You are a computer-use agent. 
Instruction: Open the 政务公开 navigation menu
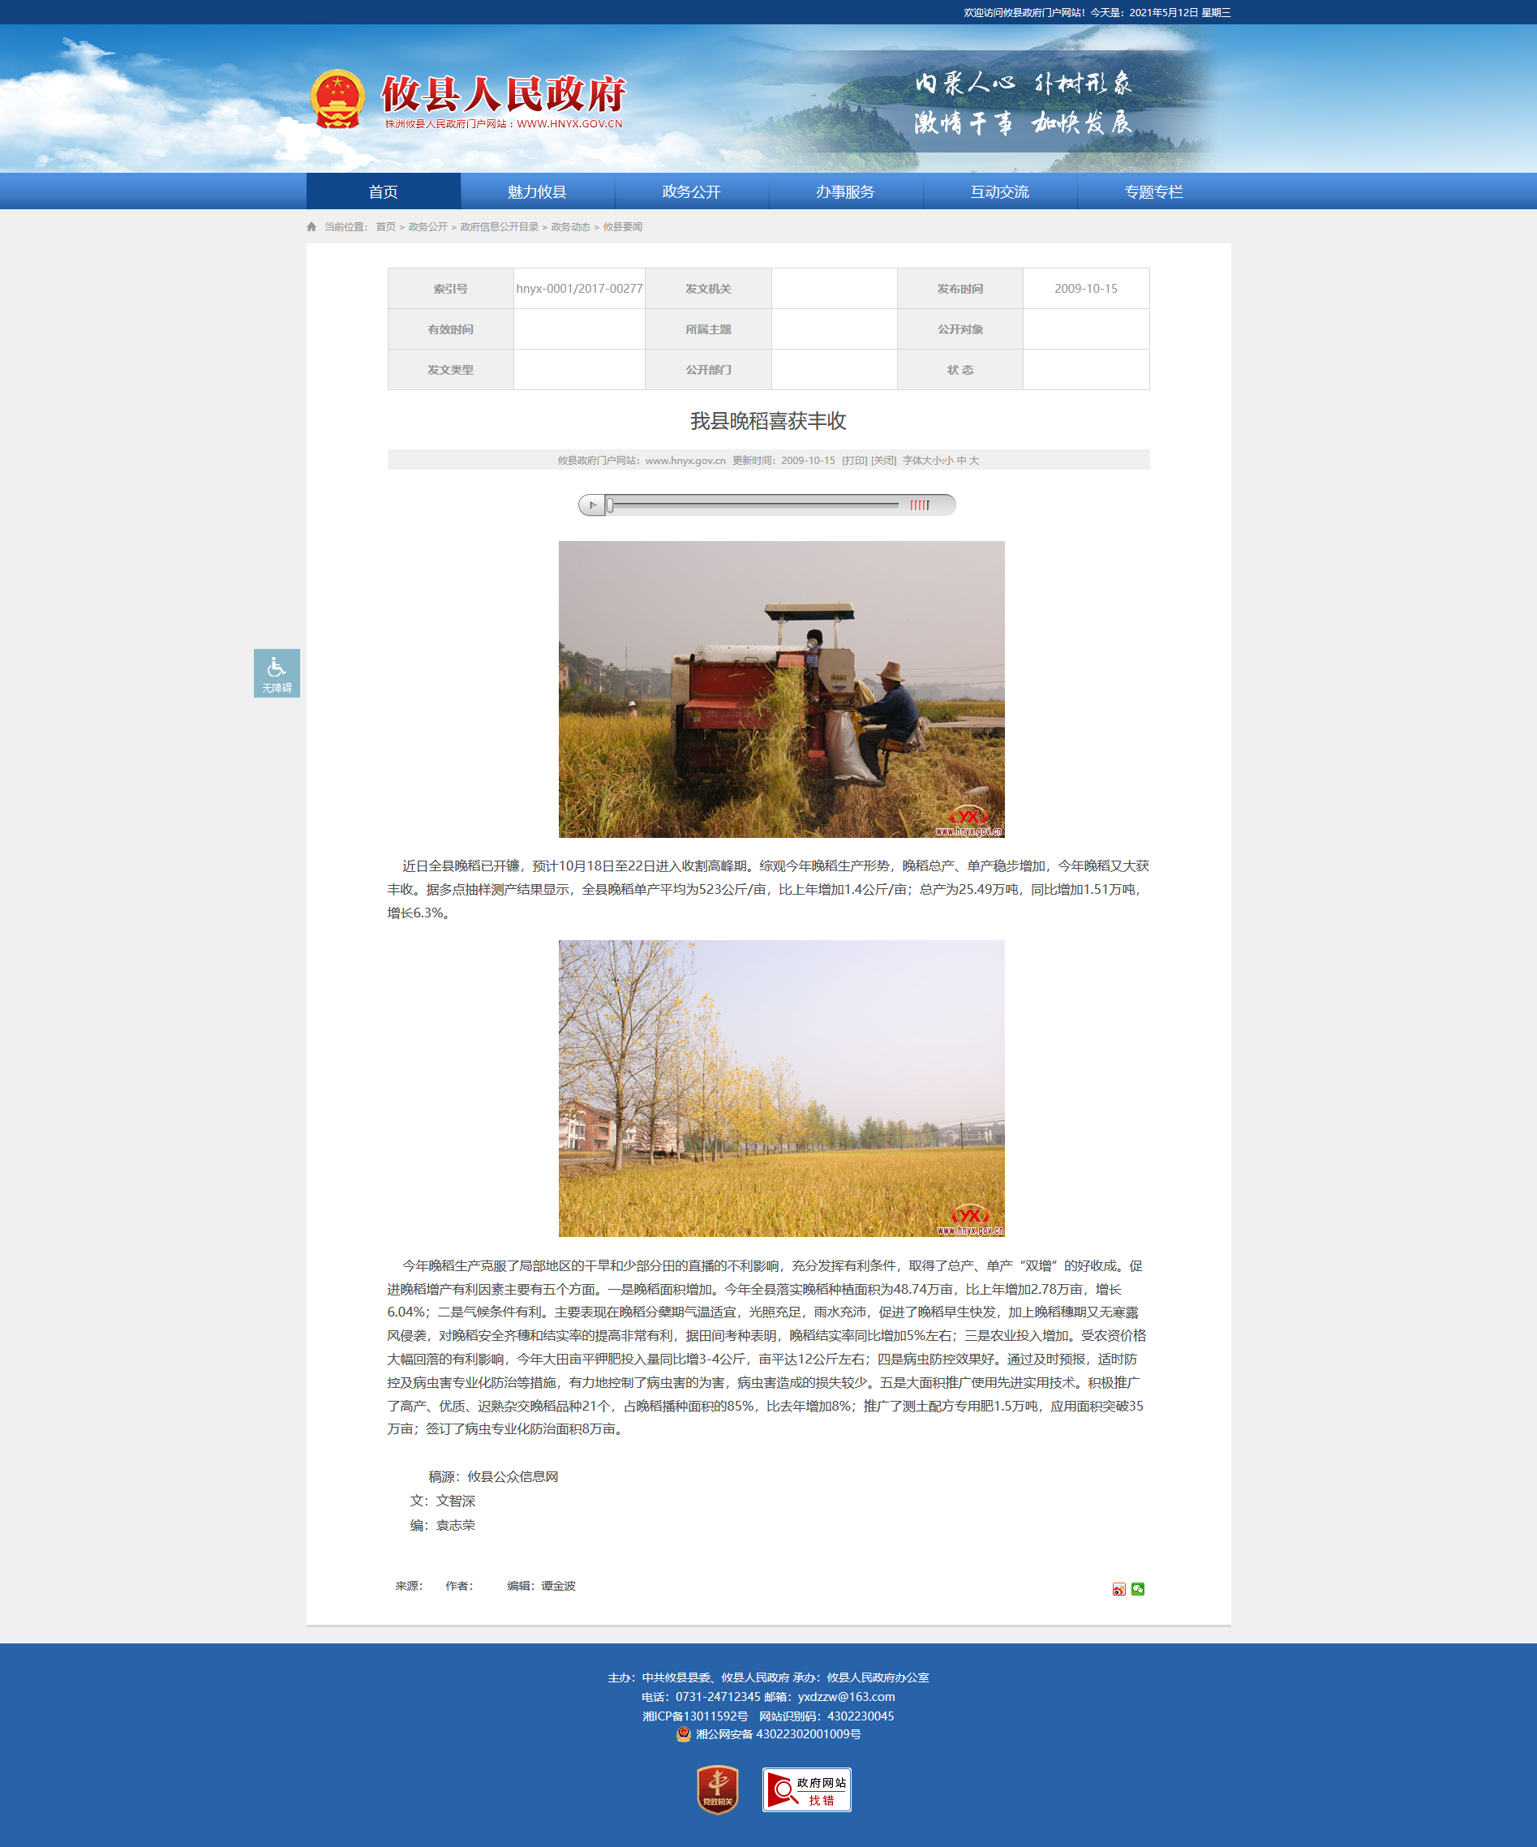pyautogui.click(x=691, y=191)
